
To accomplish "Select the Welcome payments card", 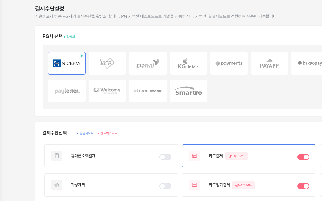I will [107, 91].
